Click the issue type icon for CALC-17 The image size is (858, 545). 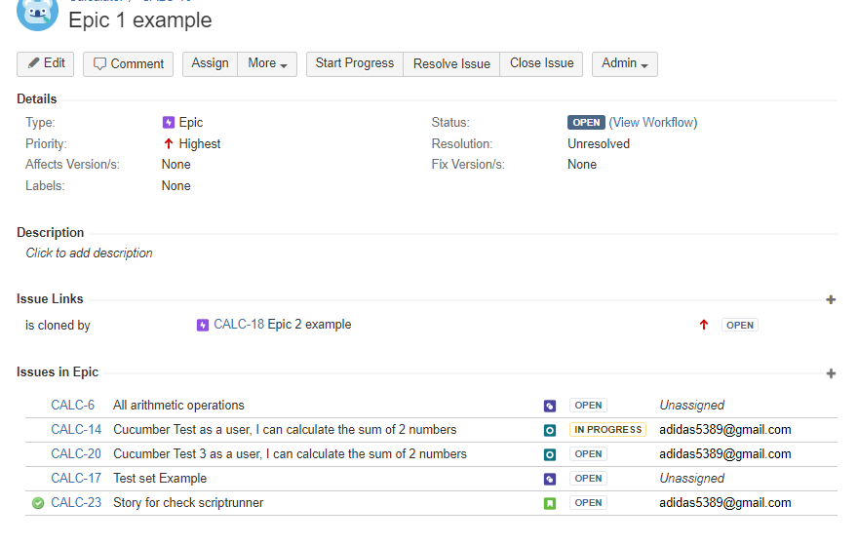click(550, 480)
